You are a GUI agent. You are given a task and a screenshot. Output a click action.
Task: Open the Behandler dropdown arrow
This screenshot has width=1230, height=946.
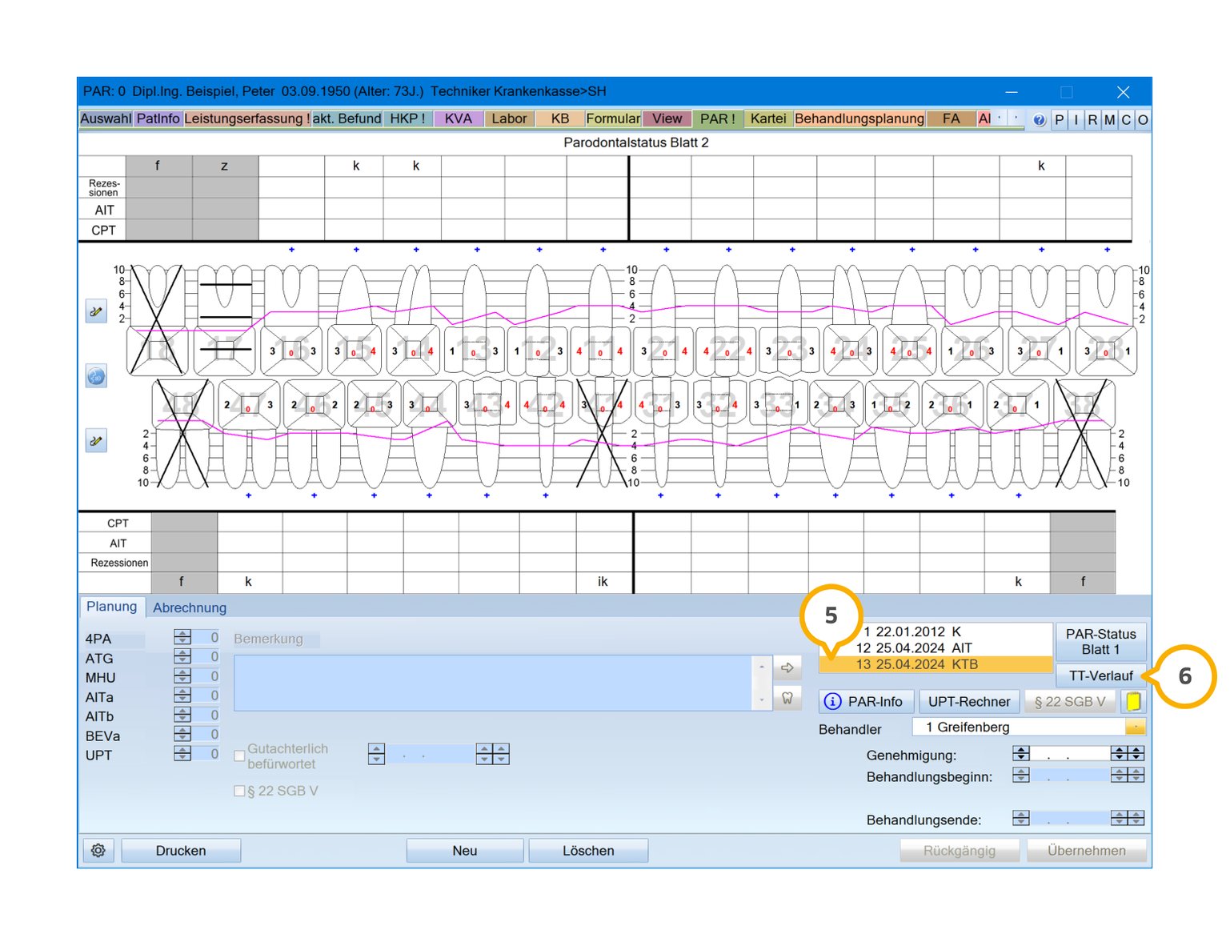pyautogui.click(x=1135, y=727)
